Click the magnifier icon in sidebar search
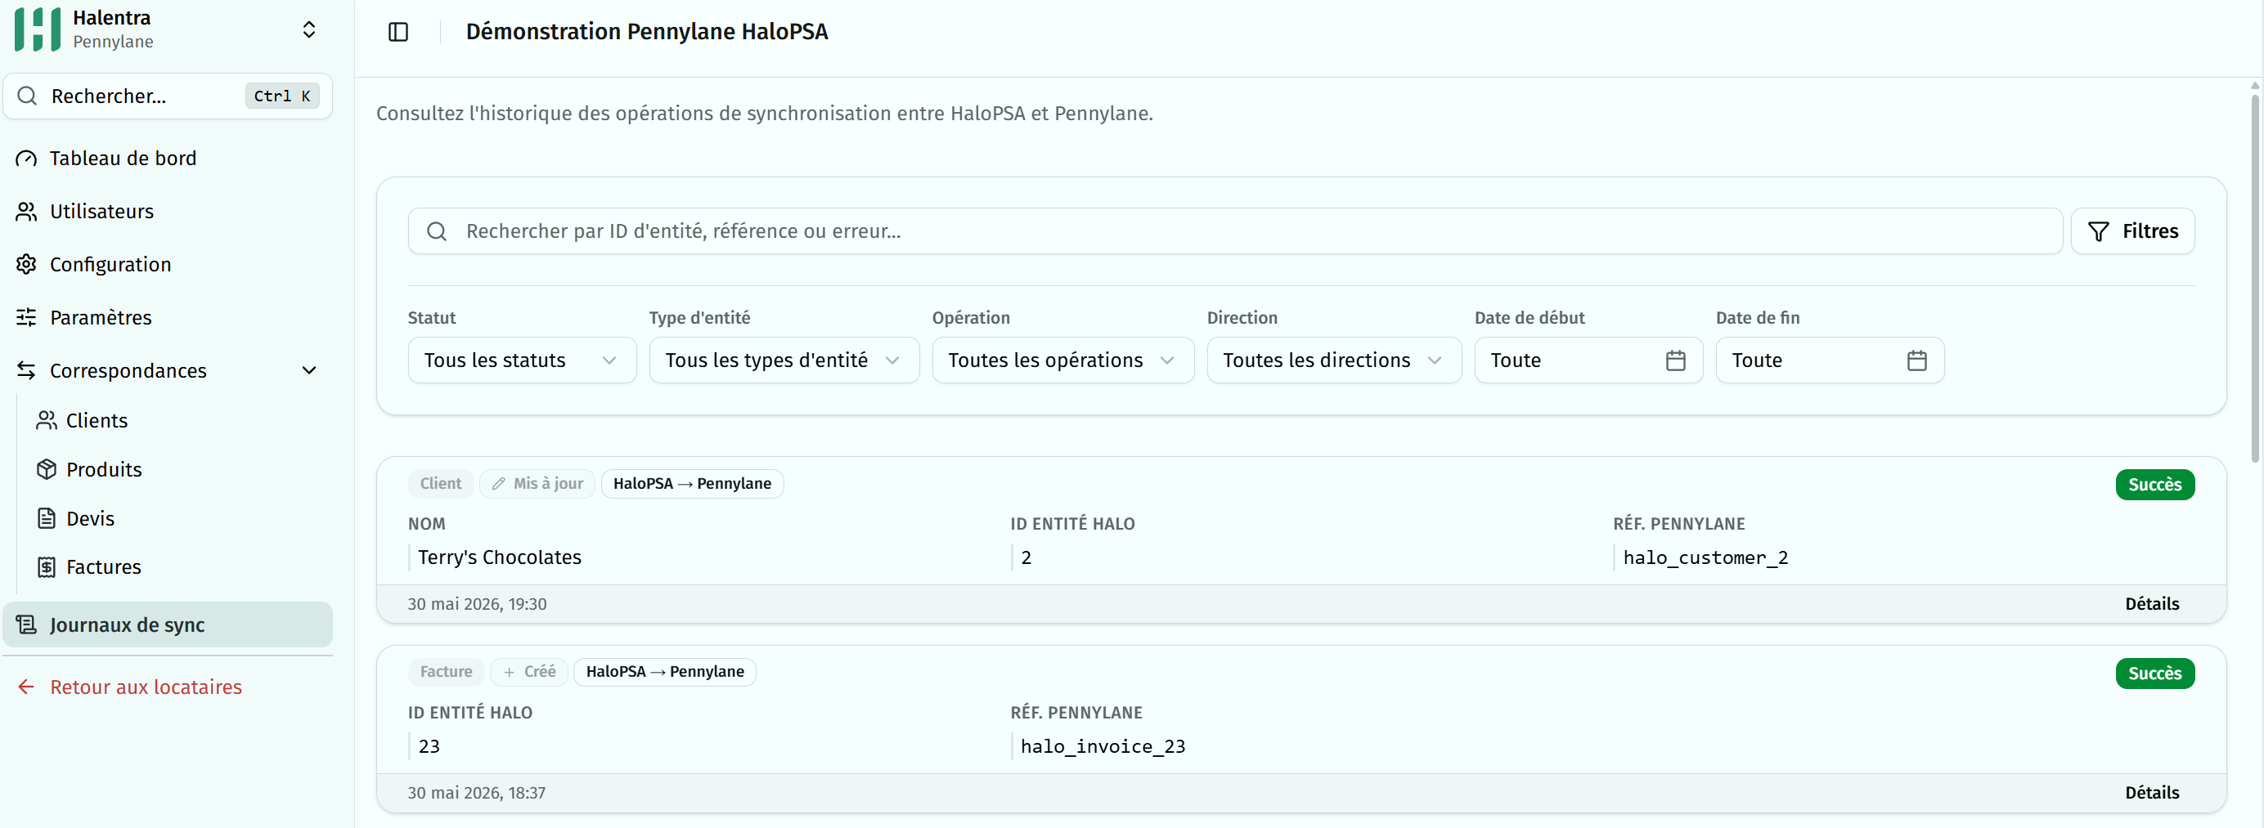 point(27,96)
